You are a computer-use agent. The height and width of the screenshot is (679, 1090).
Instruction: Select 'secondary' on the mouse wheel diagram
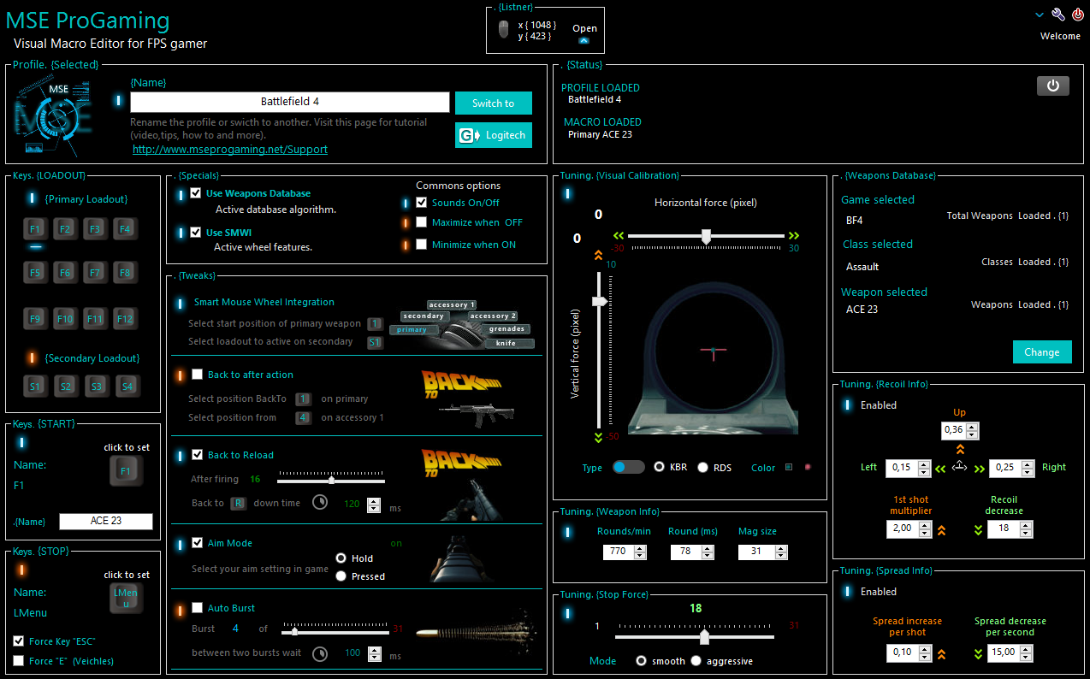coord(424,316)
